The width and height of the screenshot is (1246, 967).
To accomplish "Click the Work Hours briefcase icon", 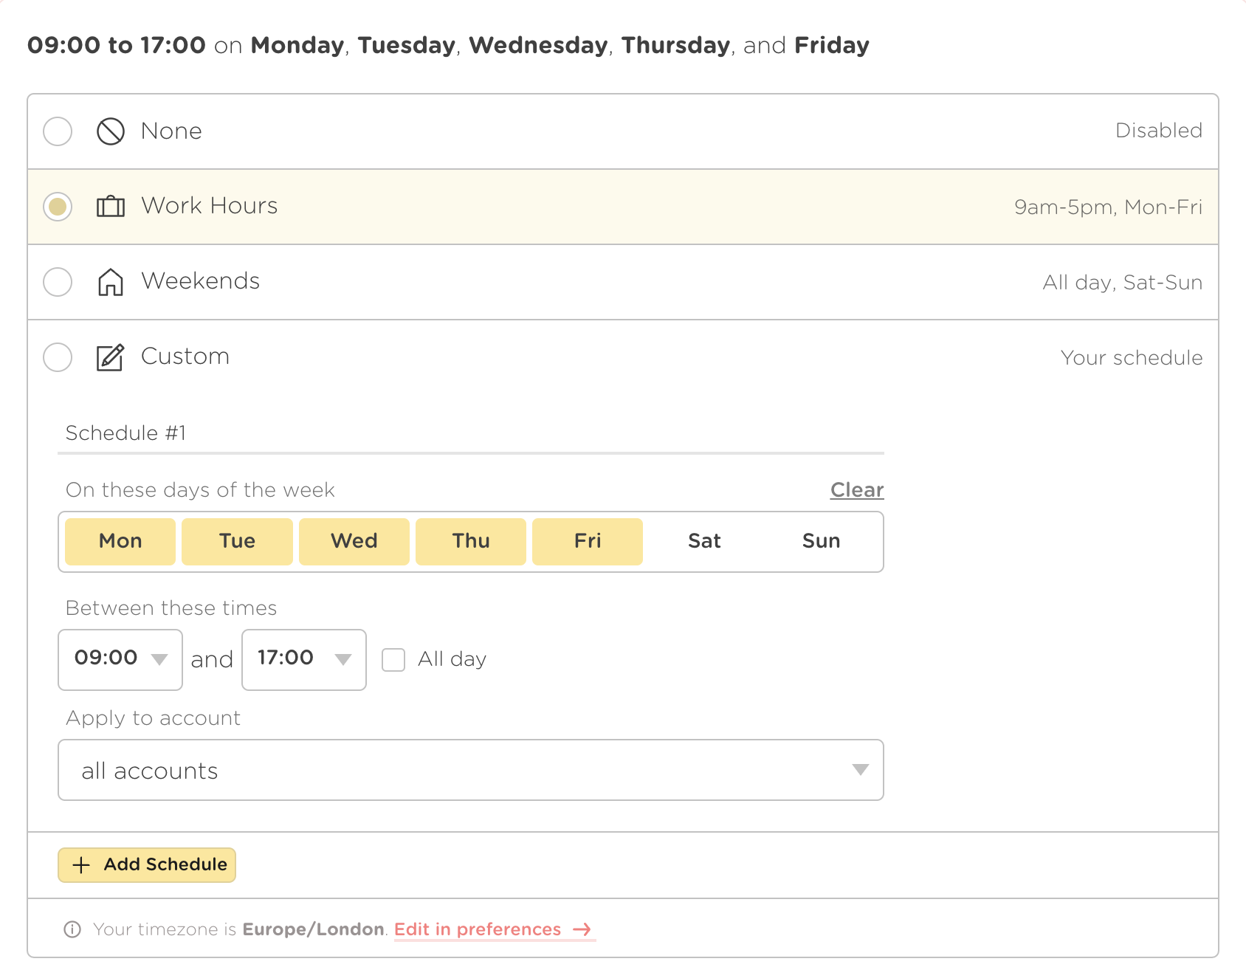I will point(111,207).
